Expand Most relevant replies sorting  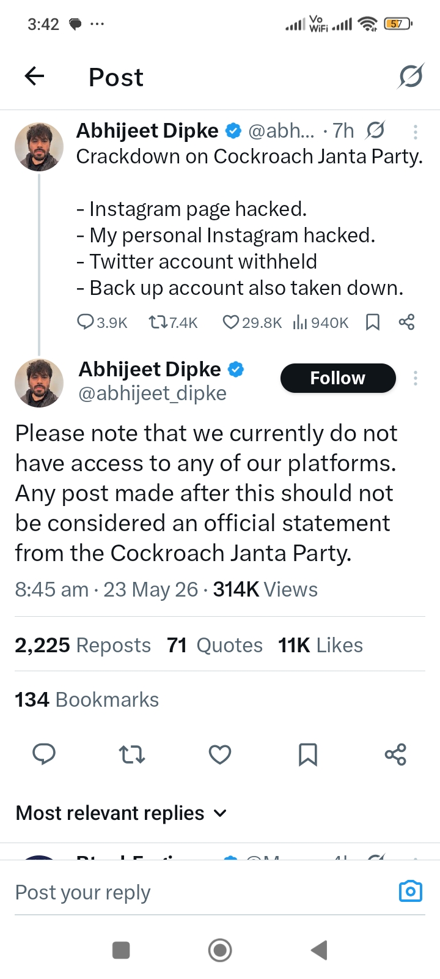pyautogui.click(x=122, y=813)
